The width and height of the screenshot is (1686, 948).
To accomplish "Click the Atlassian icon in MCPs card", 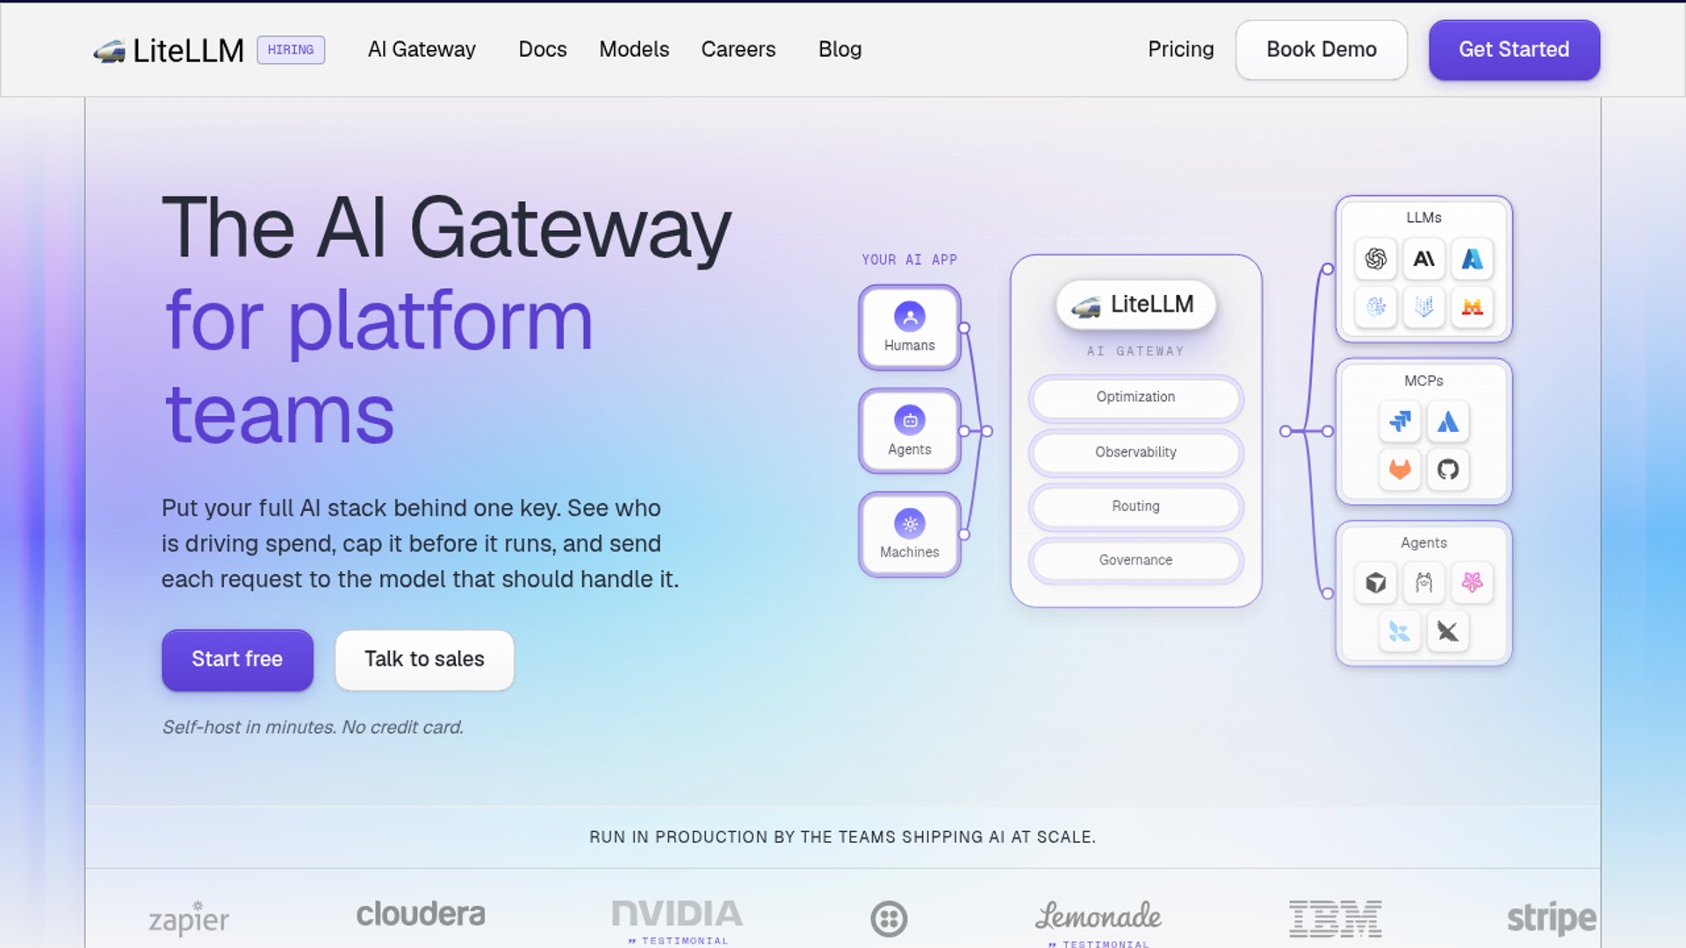I will (x=1448, y=422).
